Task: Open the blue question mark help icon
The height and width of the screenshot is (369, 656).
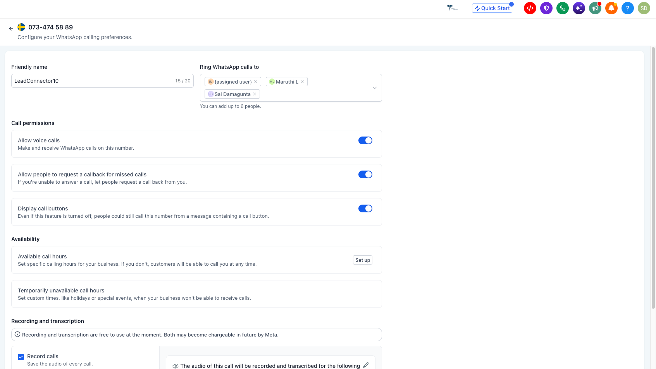Action: click(x=628, y=8)
